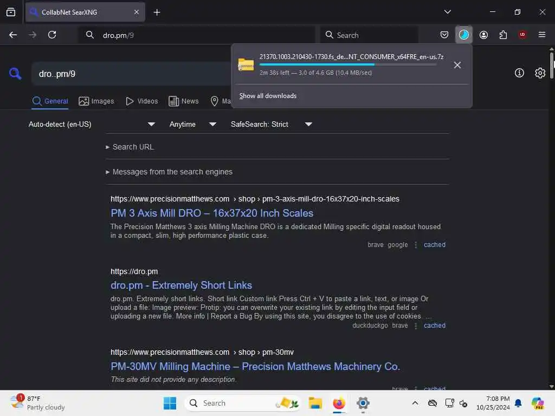Click the taskbar Search box
Viewport: 555px width, 416px height.
pyautogui.click(x=242, y=403)
